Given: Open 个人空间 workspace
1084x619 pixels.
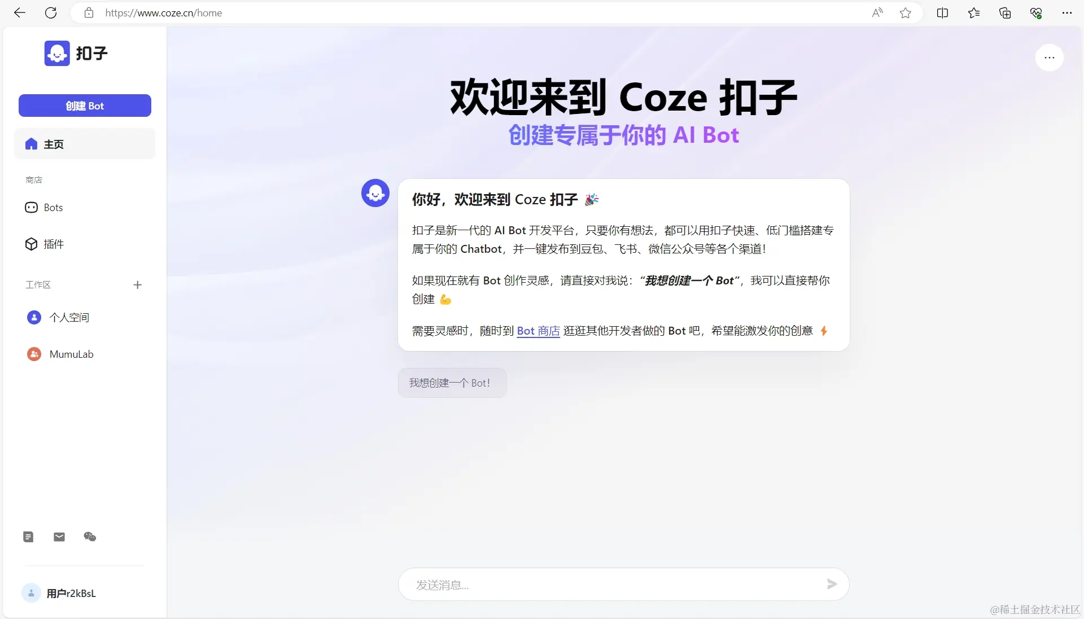Looking at the screenshot, I should (69, 317).
